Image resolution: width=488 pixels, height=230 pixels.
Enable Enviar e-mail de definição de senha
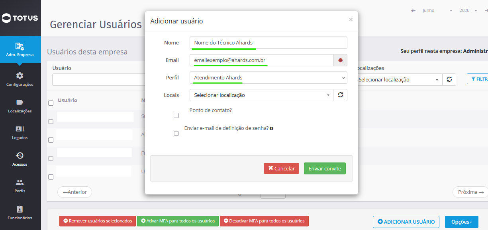click(x=176, y=134)
